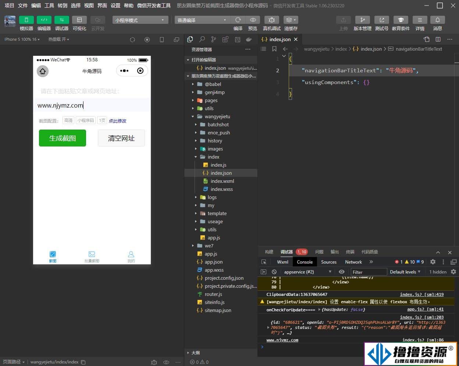Open the Default levels dropdown
This screenshot has height=366, width=459.
(405, 272)
